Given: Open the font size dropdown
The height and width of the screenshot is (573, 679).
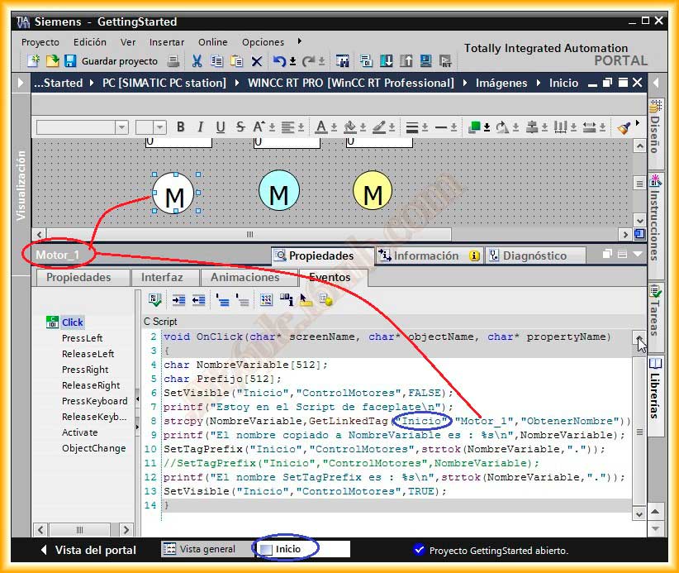Looking at the screenshot, I should tap(159, 127).
